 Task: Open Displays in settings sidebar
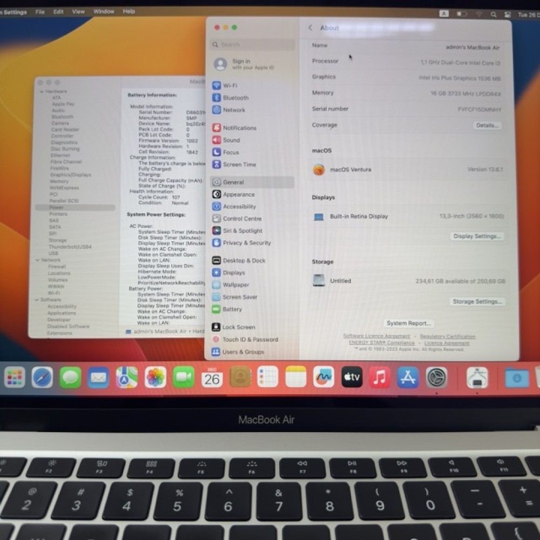[x=228, y=272]
